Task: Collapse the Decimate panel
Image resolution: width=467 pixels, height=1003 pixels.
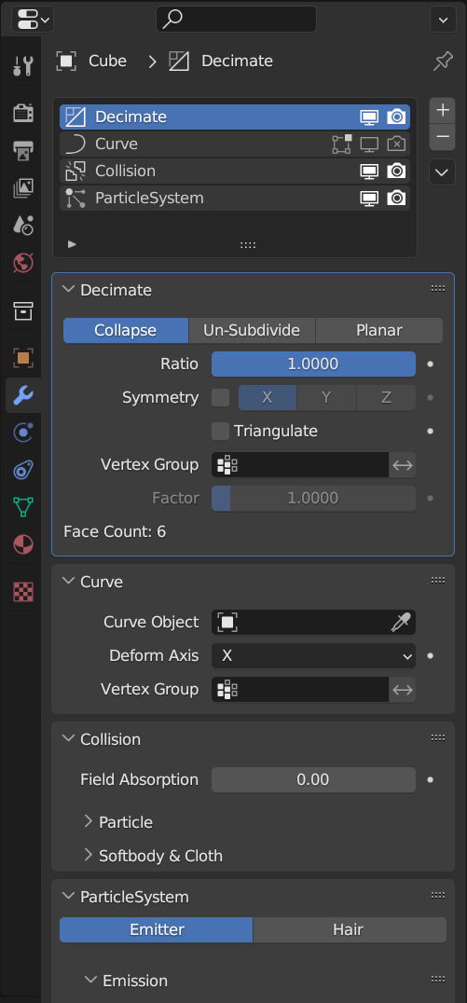Action: (x=68, y=289)
